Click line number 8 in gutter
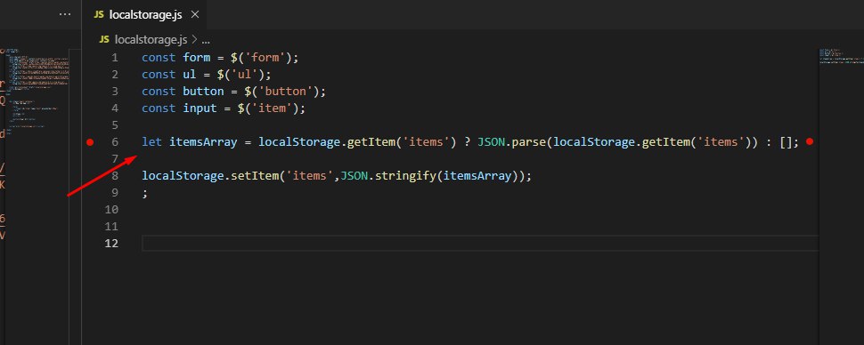Viewport: 864px width, 345px height. (115, 176)
